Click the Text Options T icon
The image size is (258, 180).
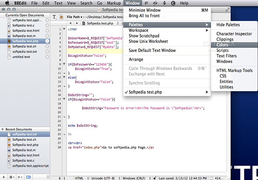[55, 17]
